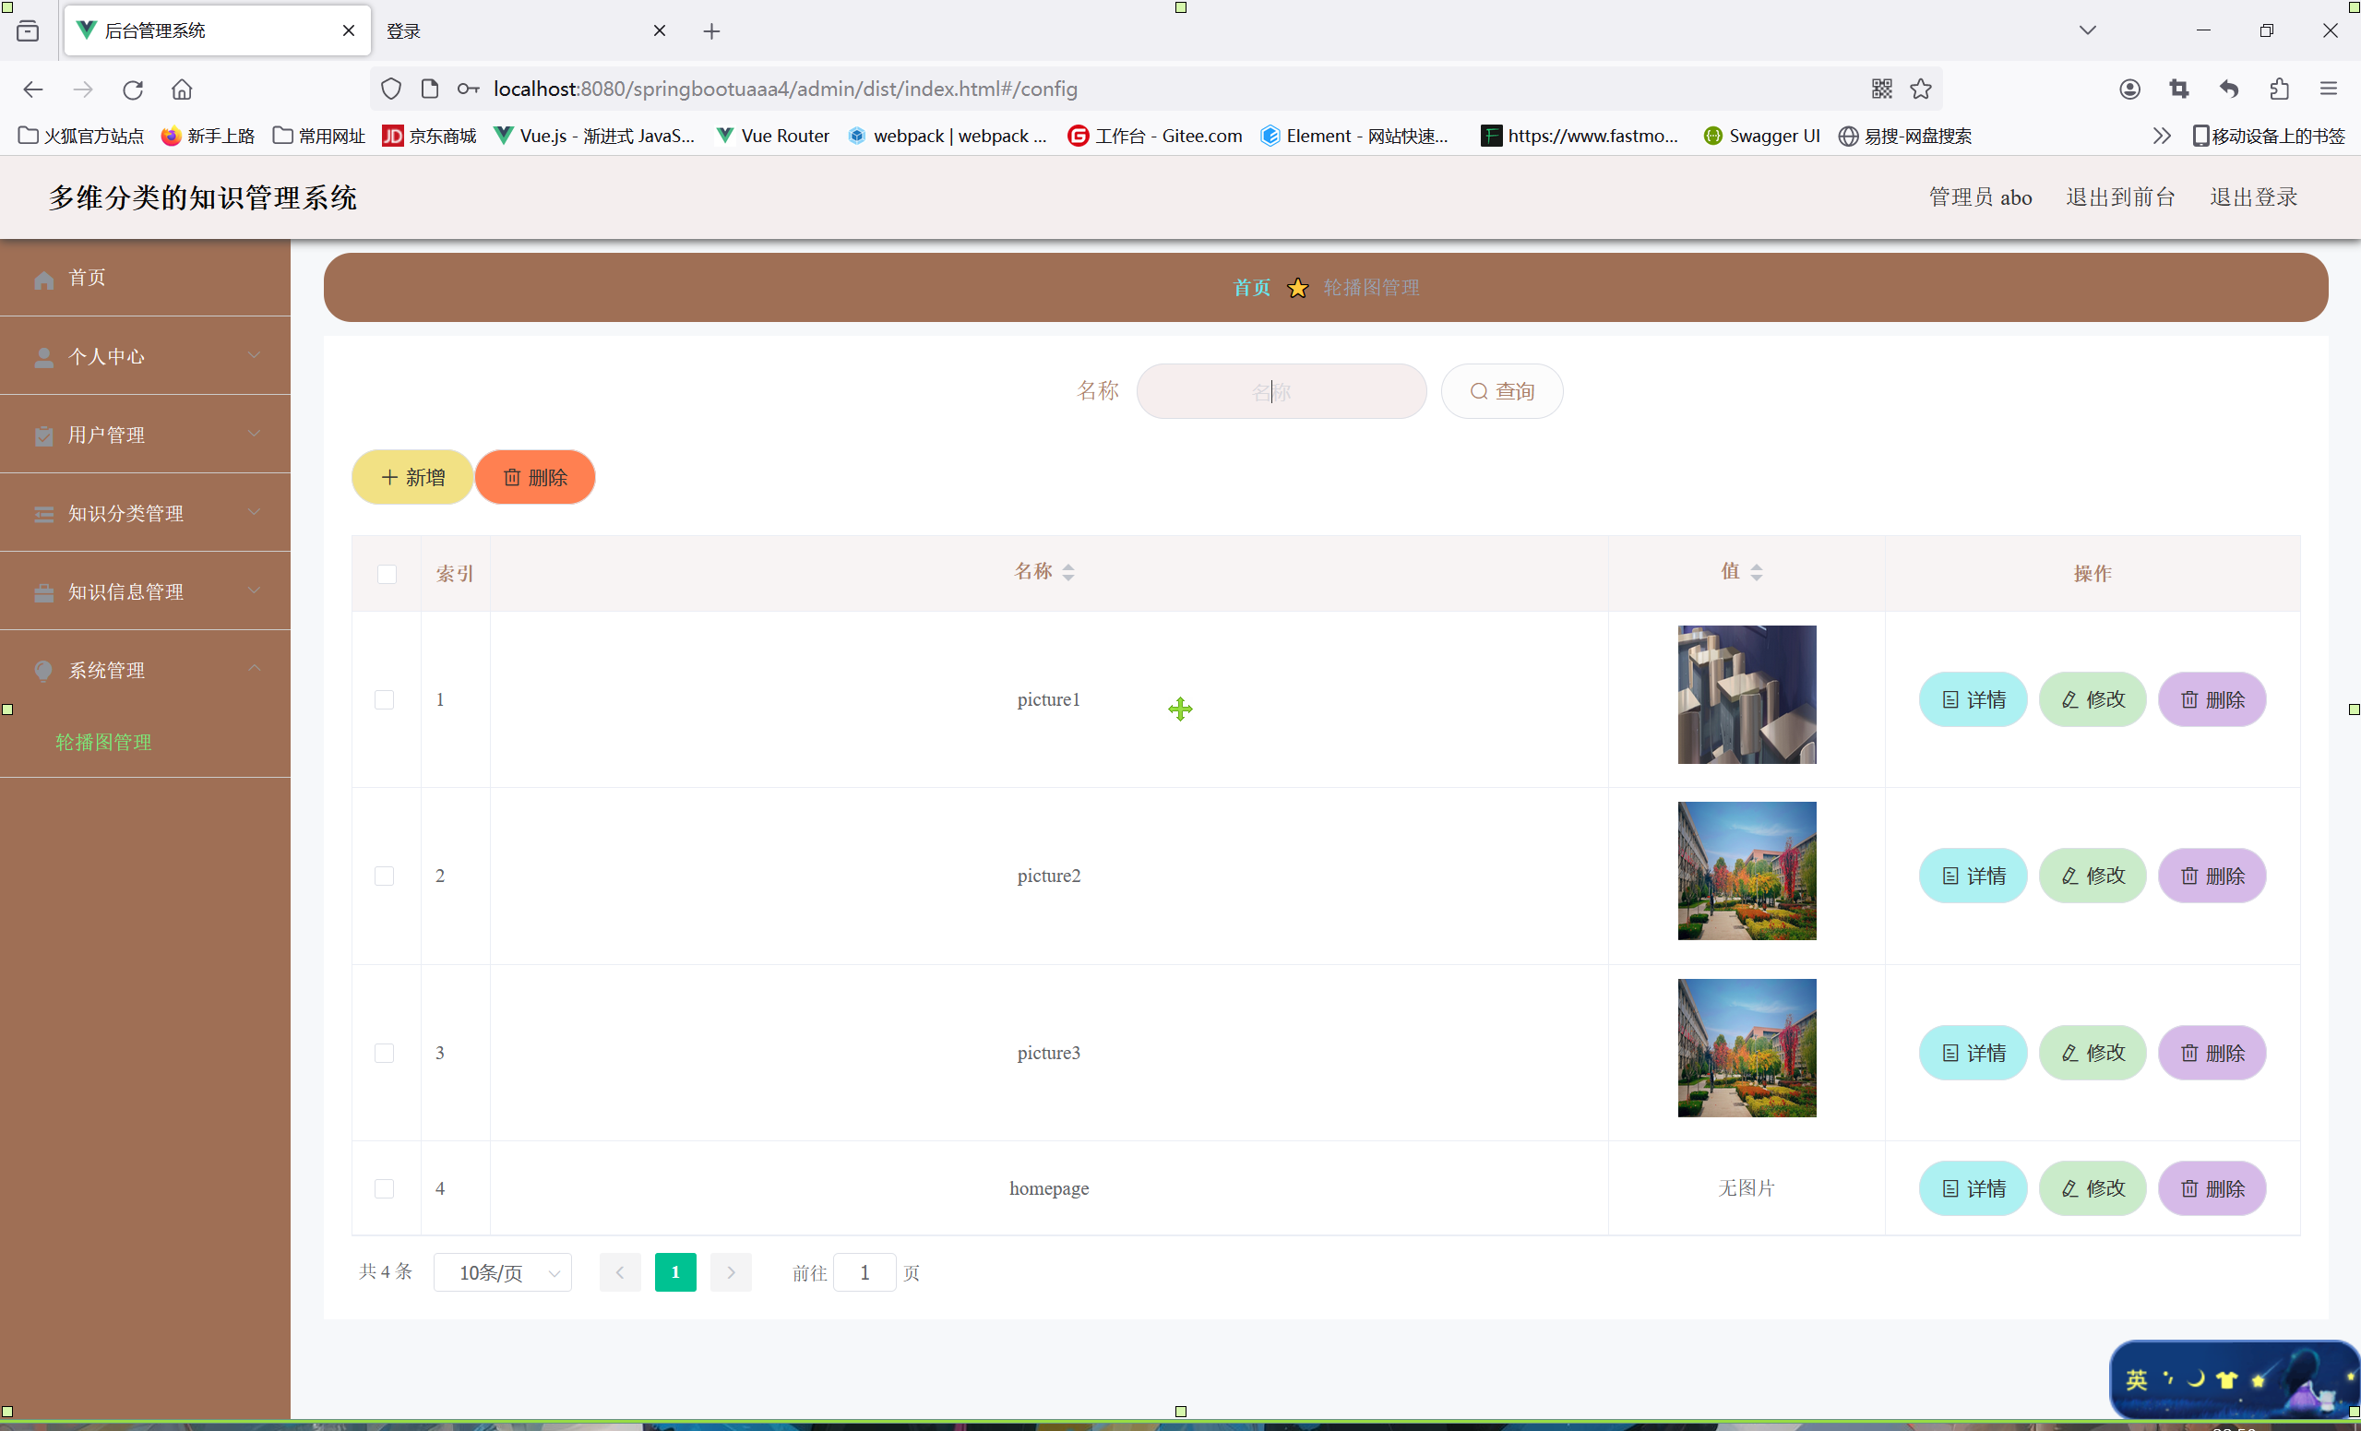
Task: Bookmark page with star icon
Action: point(1920,89)
